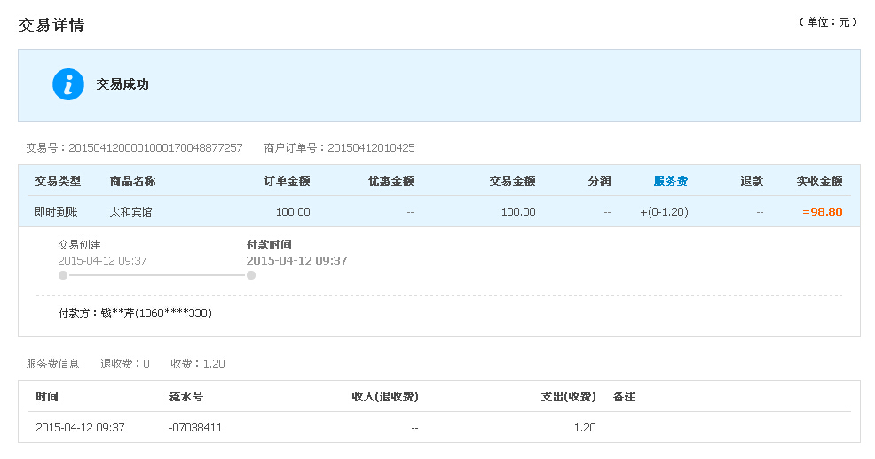Click the 交易详情 page title
Screen dimensions: 875x459
tap(51, 25)
